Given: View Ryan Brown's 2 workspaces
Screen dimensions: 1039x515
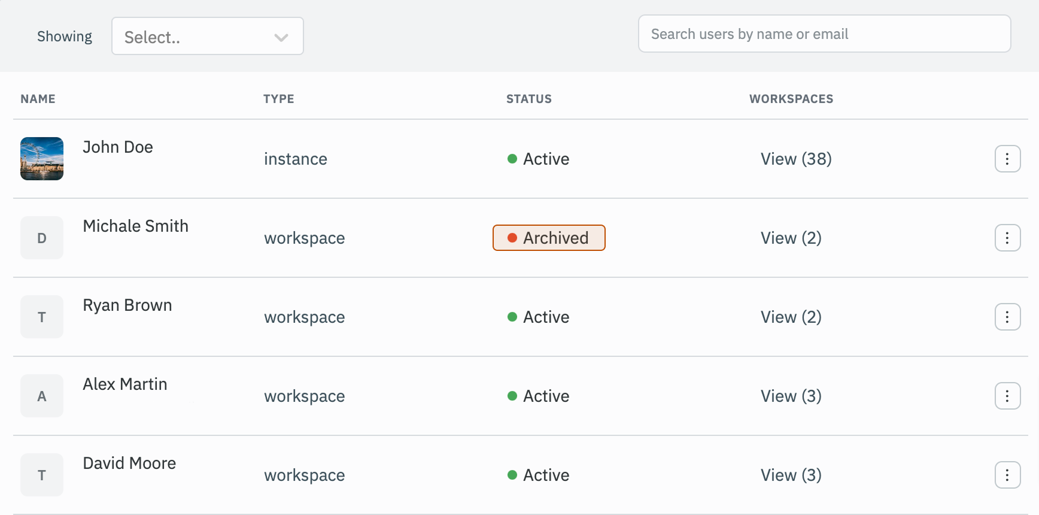Looking at the screenshot, I should pos(791,317).
